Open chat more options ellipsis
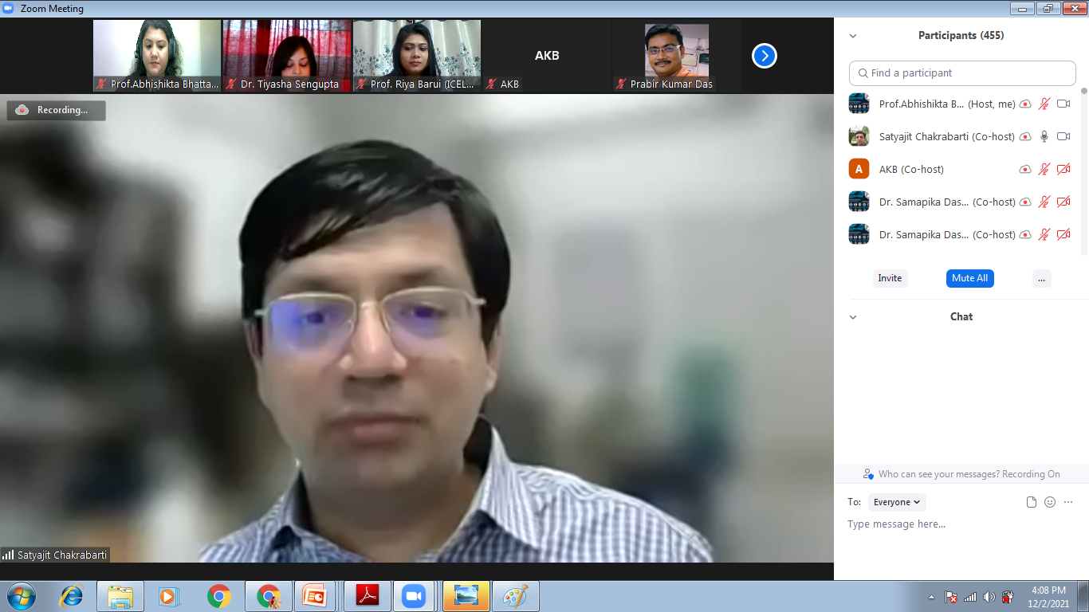This screenshot has height=612, width=1089. 1068,502
